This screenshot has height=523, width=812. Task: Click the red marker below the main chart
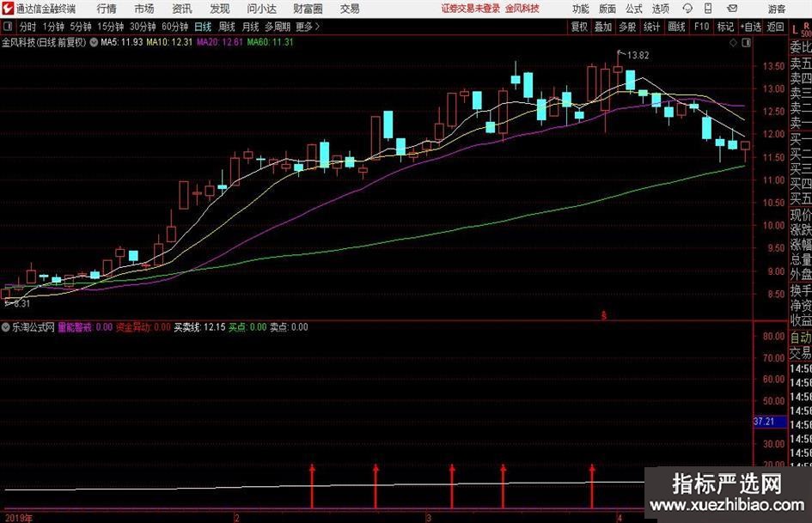tap(603, 314)
